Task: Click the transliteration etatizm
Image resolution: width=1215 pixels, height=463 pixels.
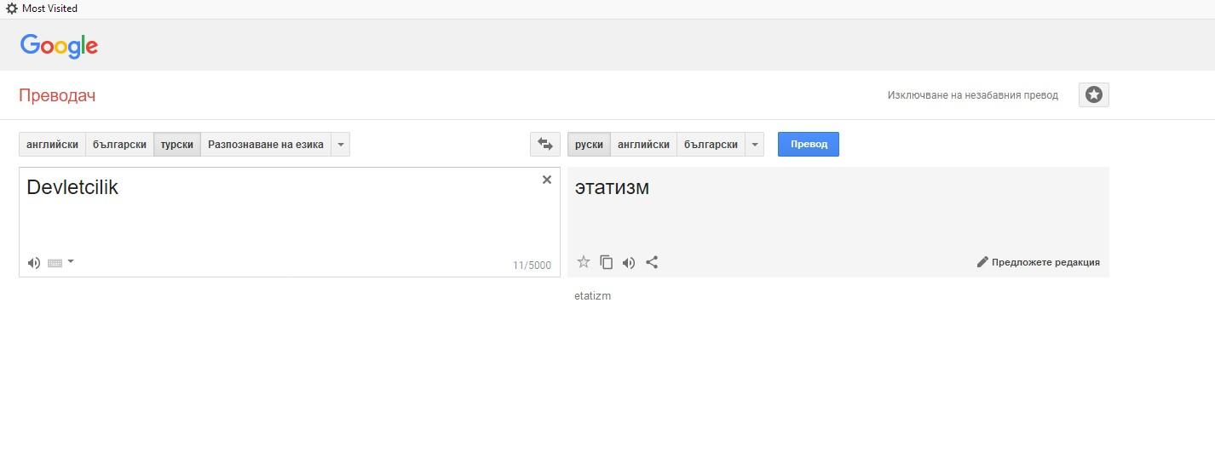Action: pyautogui.click(x=593, y=296)
